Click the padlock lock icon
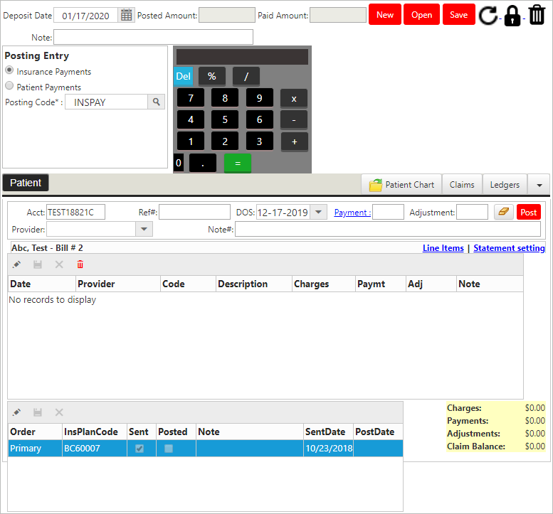The image size is (553, 514). point(512,16)
